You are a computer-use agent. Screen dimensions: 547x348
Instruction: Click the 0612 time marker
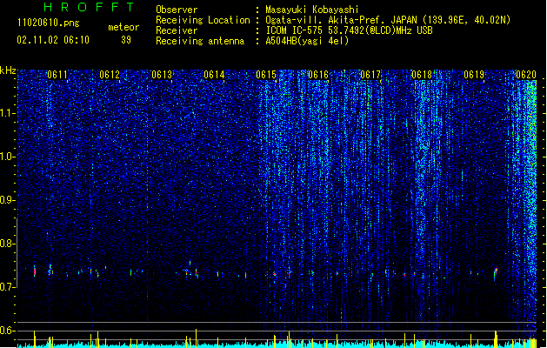pos(110,75)
